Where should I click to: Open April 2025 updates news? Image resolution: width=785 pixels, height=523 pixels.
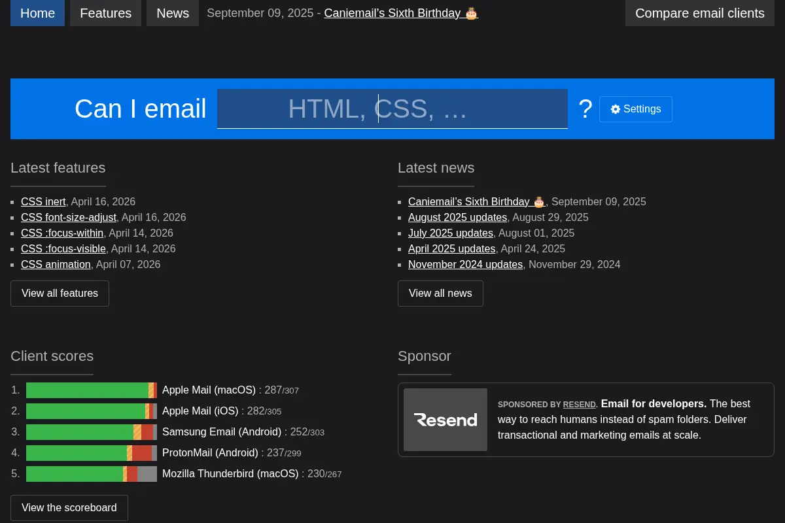click(451, 248)
